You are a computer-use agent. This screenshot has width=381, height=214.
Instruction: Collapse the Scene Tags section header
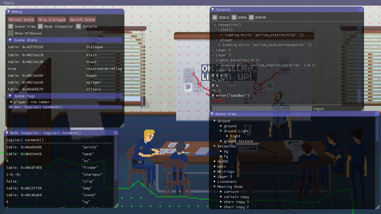tap(65, 96)
